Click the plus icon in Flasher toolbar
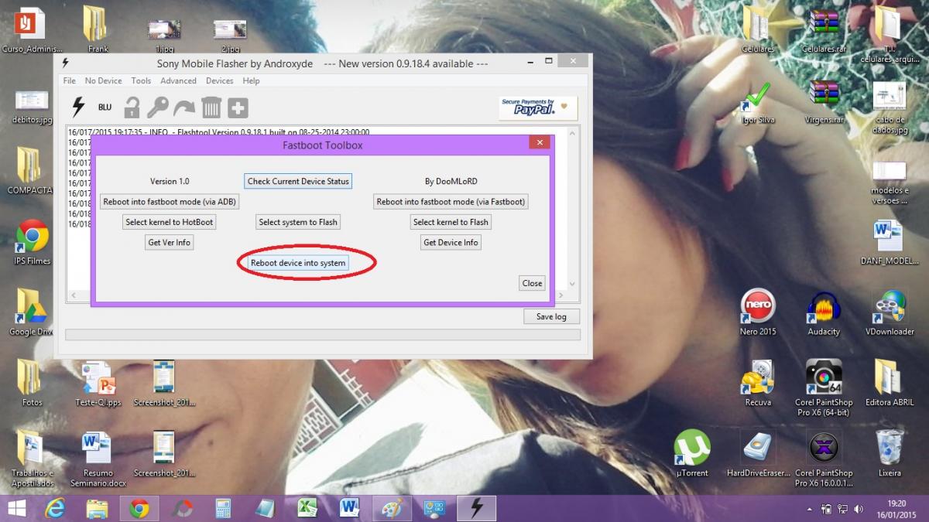Image resolution: width=929 pixels, height=522 pixels. pyautogui.click(x=238, y=107)
